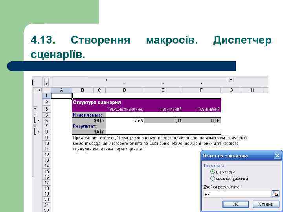Screen dimensions: 283x212
Task: Close the 'Отчет по сценарию' dialog
Action: click(x=277, y=156)
